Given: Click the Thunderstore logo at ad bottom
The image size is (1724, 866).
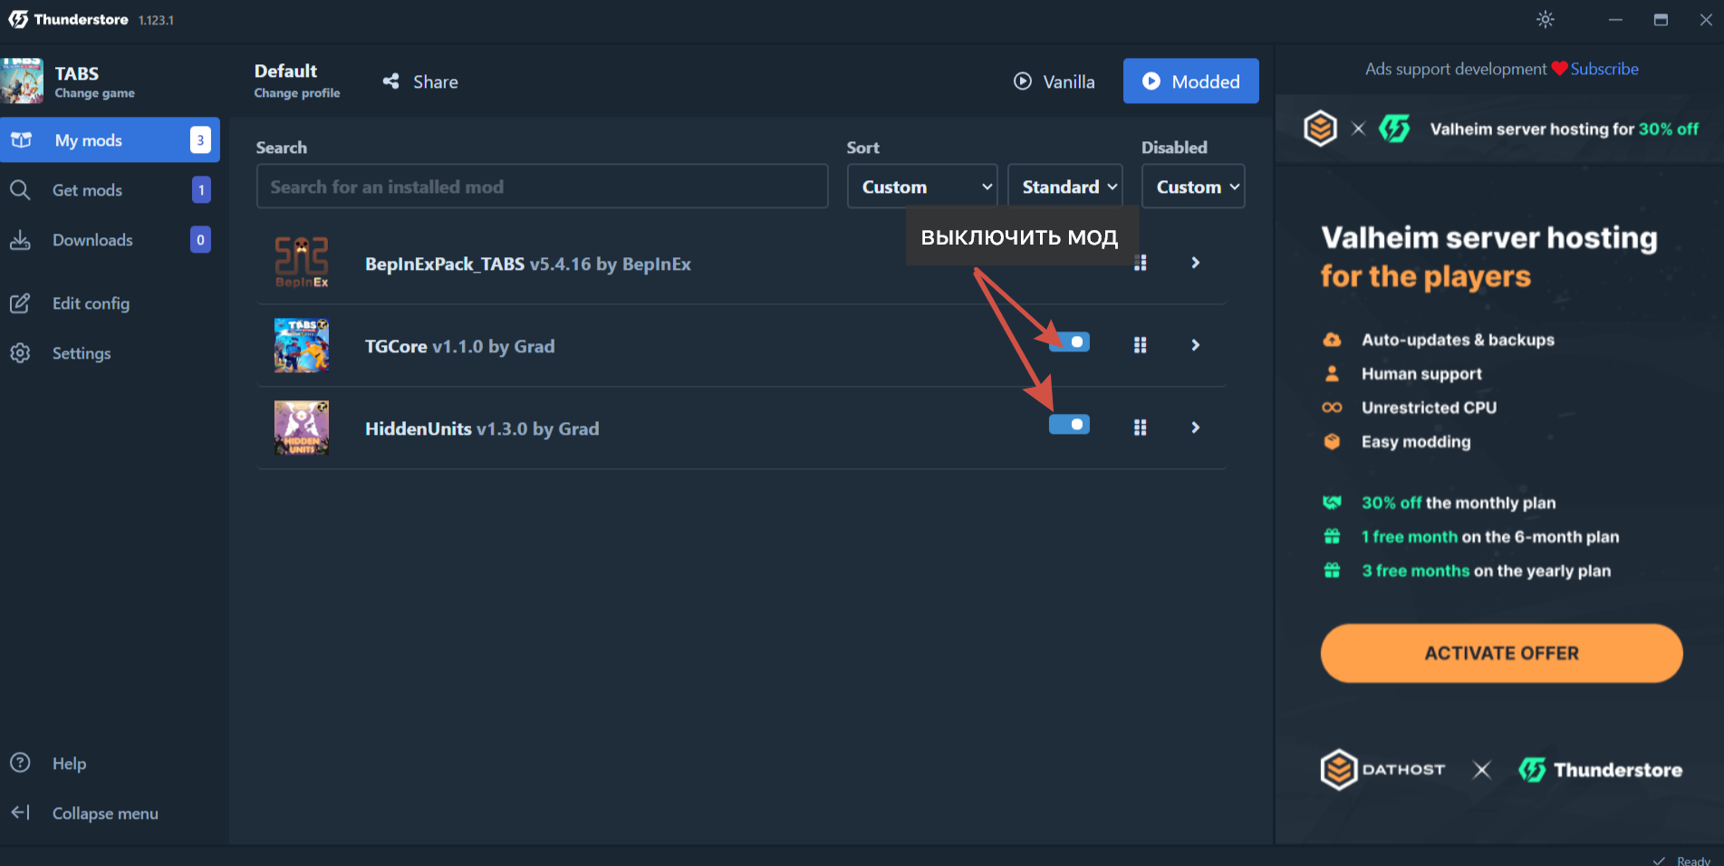Looking at the screenshot, I should coord(1601,770).
